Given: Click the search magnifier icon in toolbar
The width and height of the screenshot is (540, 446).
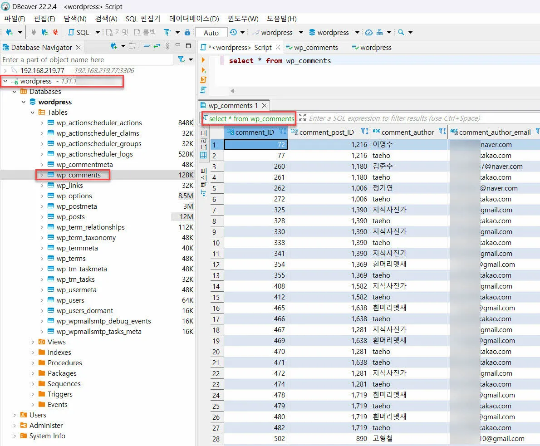Looking at the screenshot, I should (401, 33).
